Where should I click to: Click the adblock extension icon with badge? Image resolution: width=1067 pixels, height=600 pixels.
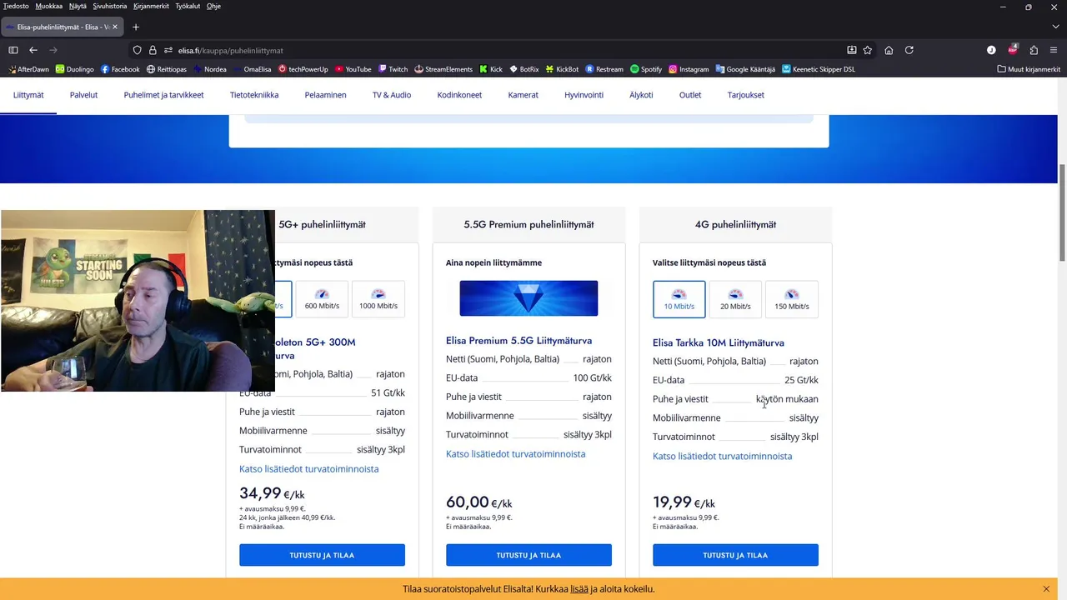[x=1013, y=50]
